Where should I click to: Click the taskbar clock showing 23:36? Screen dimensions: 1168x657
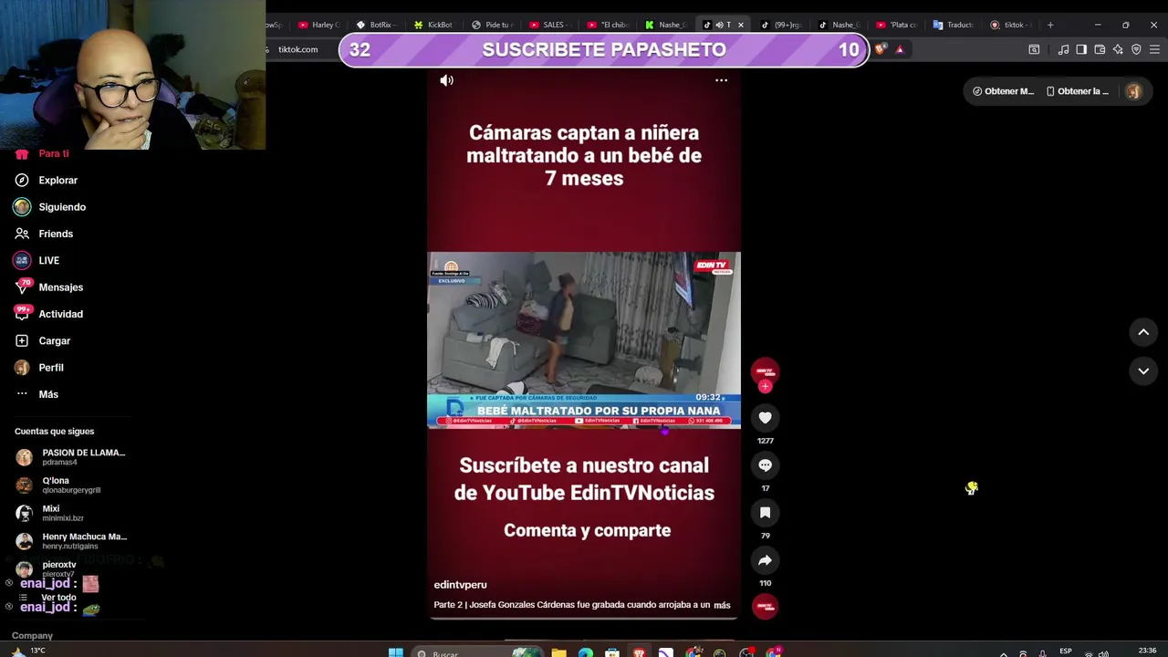[1148, 651]
